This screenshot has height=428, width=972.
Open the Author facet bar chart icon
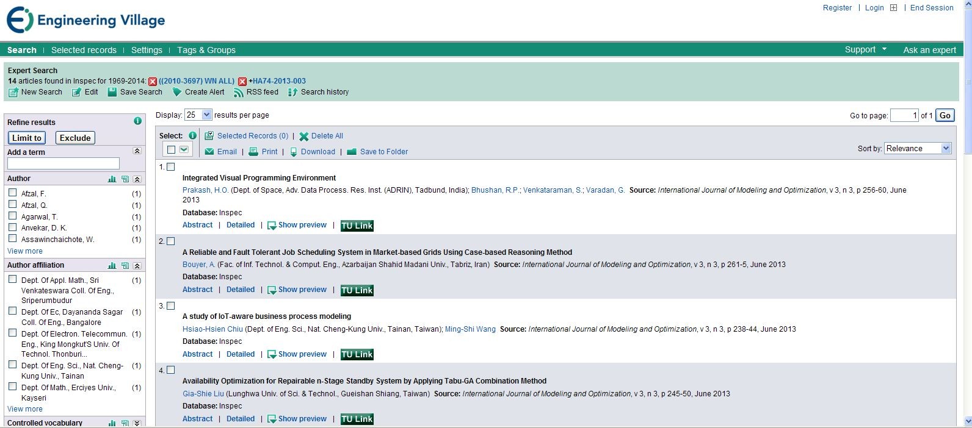pos(112,179)
